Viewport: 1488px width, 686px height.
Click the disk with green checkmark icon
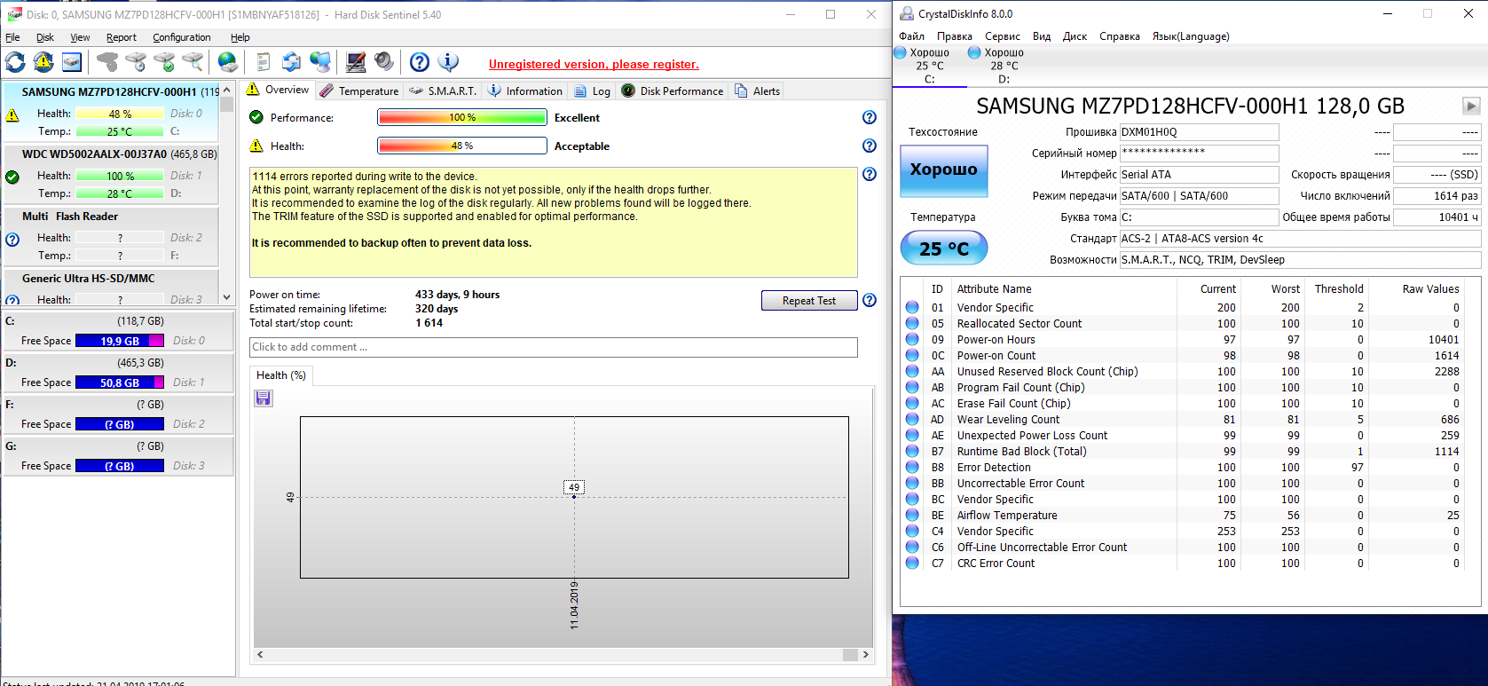pos(164,62)
